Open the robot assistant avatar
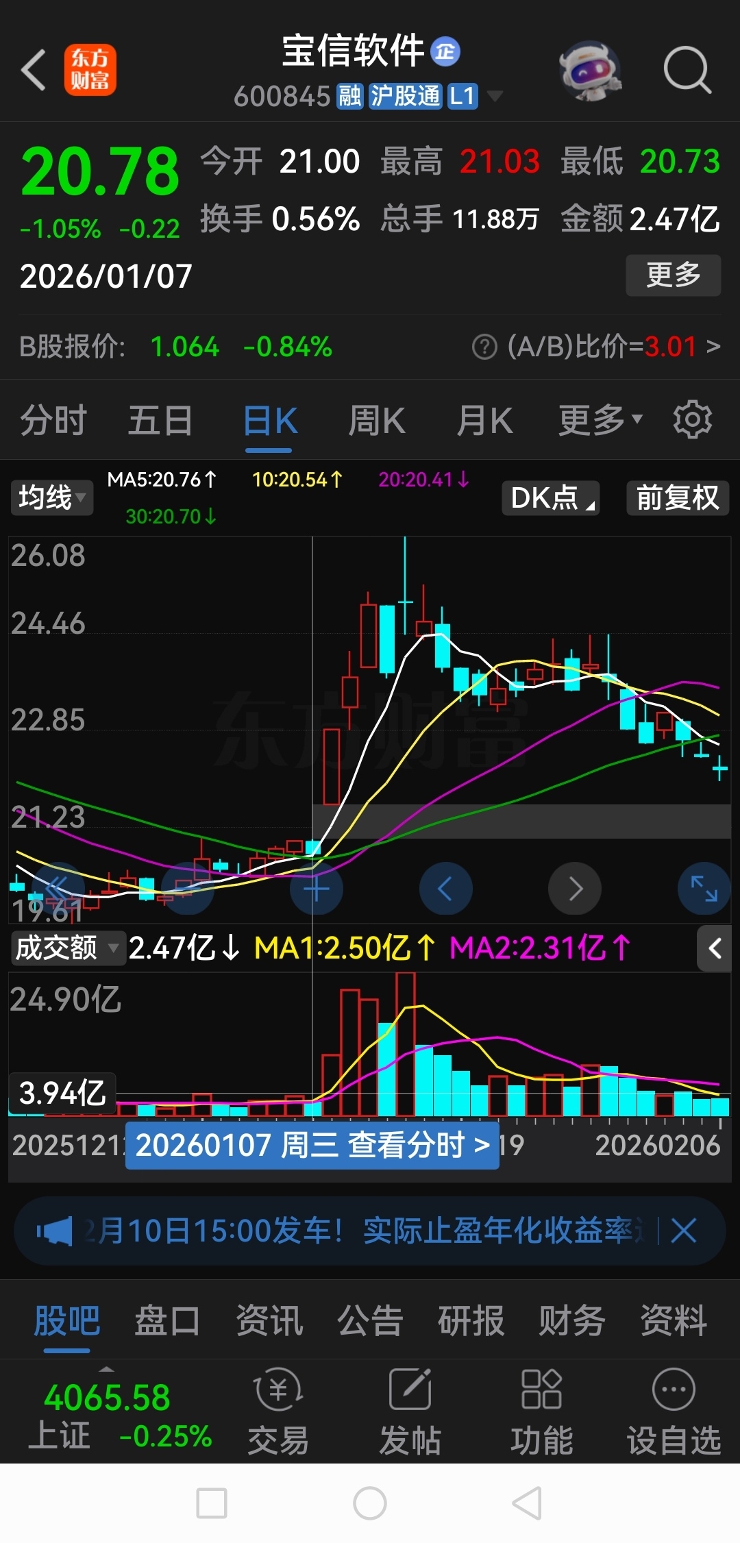Image resolution: width=740 pixels, height=1543 pixels. pos(590,70)
